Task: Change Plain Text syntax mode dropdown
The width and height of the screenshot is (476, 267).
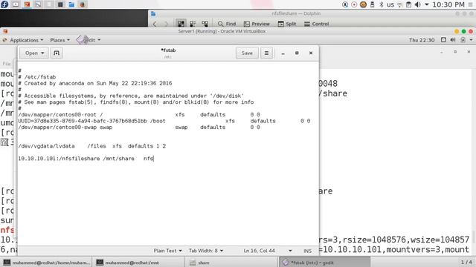Action: (x=167, y=251)
